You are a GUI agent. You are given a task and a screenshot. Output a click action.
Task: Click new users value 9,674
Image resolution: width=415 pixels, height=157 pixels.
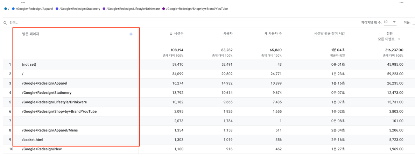click(x=277, y=93)
